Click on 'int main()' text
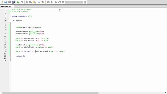The height and width of the screenshot is (94, 167). click(x=17, y=20)
